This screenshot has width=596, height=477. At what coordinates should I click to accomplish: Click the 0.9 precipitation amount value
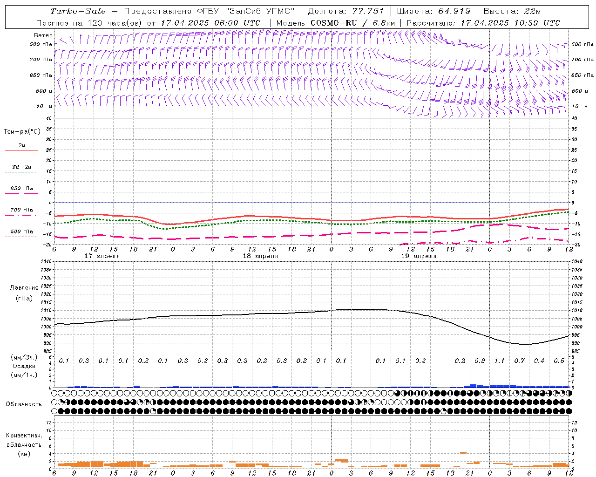coord(480,361)
